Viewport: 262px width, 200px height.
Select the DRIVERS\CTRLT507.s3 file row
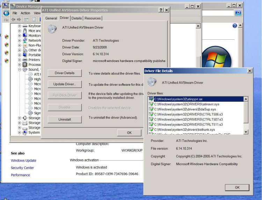(196, 119)
